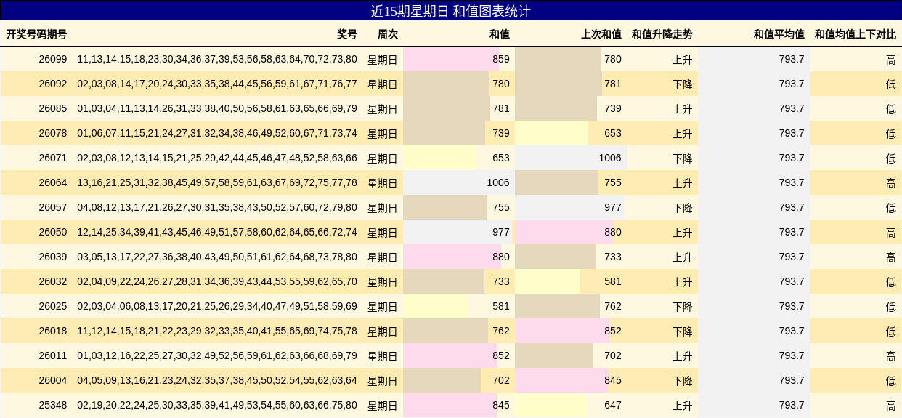Screen dimensions: 902x418
Task: Click the 上升 trend in row 26099
Action: click(682, 60)
